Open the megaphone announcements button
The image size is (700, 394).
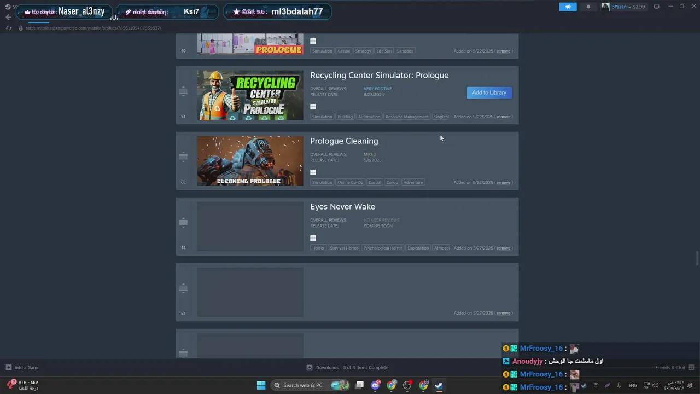click(568, 7)
